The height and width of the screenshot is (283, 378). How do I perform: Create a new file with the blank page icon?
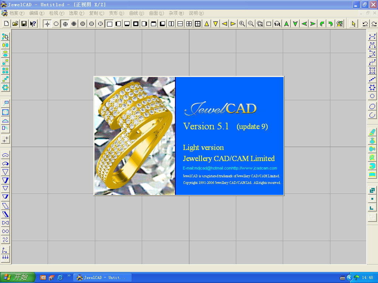pyautogui.click(x=7, y=24)
